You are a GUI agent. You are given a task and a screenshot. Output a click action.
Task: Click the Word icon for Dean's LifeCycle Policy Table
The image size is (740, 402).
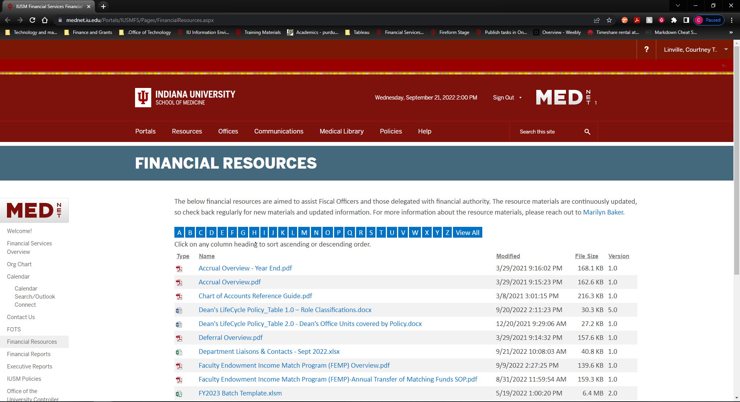point(179,311)
